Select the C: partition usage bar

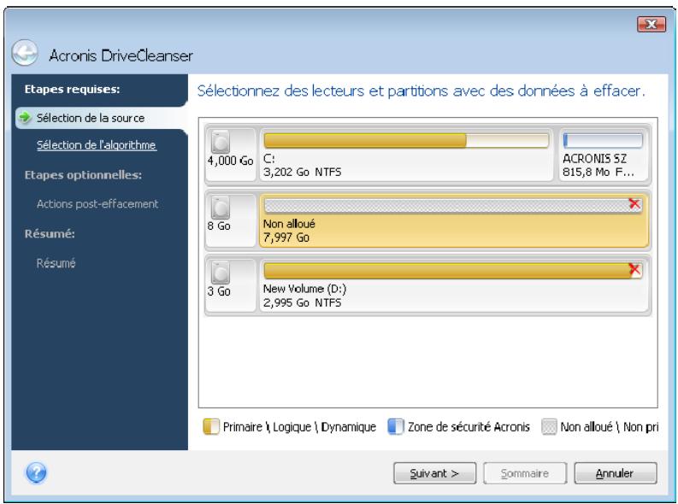[406, 140]
